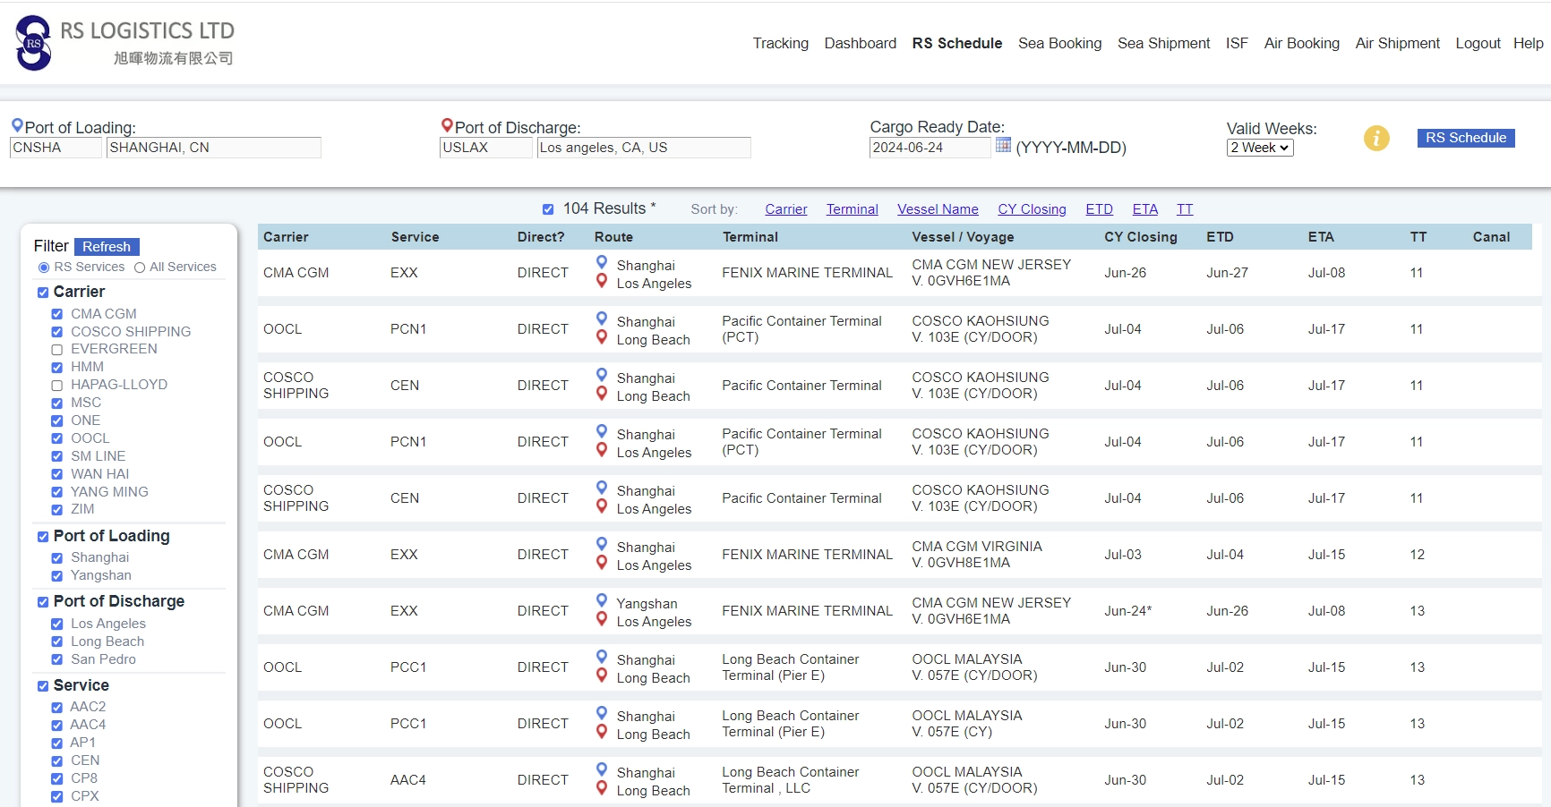Toggle the 104 Results checkbox
The height and width of the screenshot is (807, 1551).
(x=548, y=209)
